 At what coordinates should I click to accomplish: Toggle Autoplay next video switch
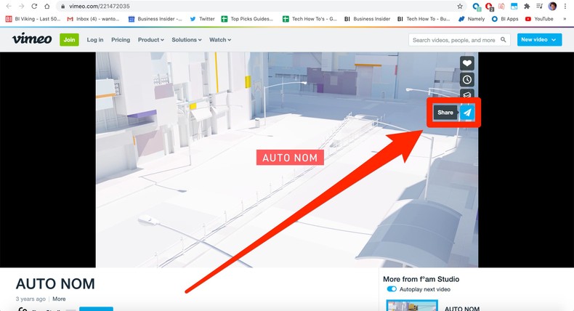tap(392, 289)
